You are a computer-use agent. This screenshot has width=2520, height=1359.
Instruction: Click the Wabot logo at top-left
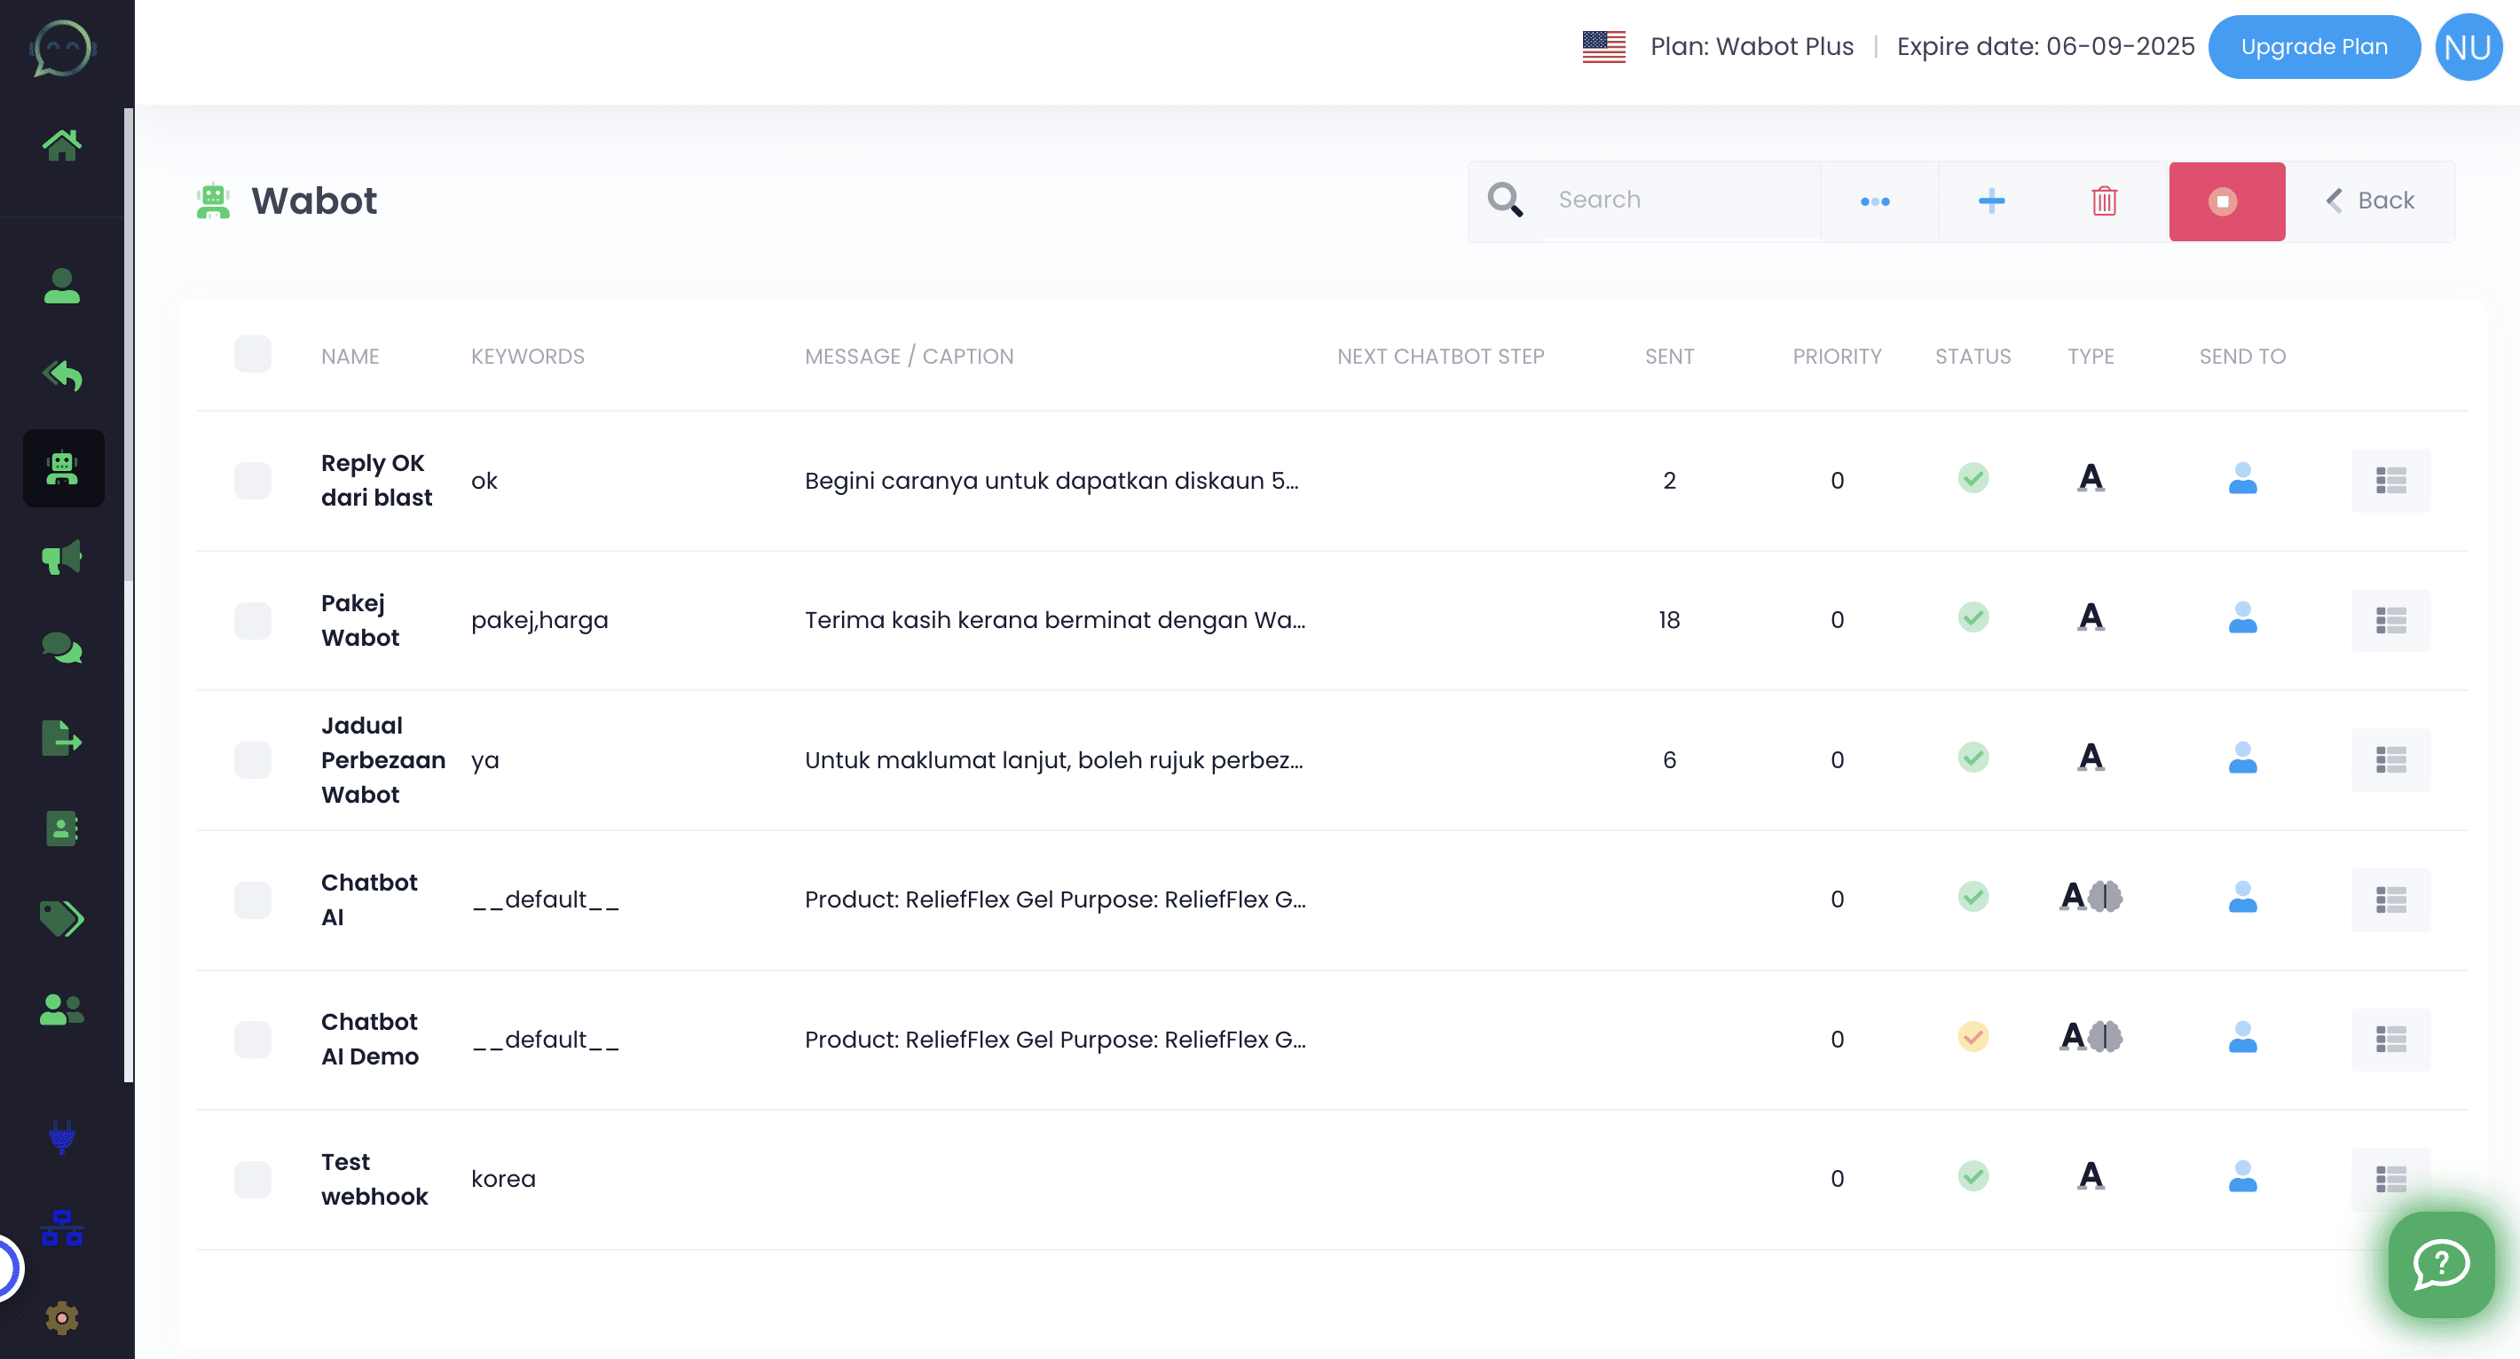61,48
